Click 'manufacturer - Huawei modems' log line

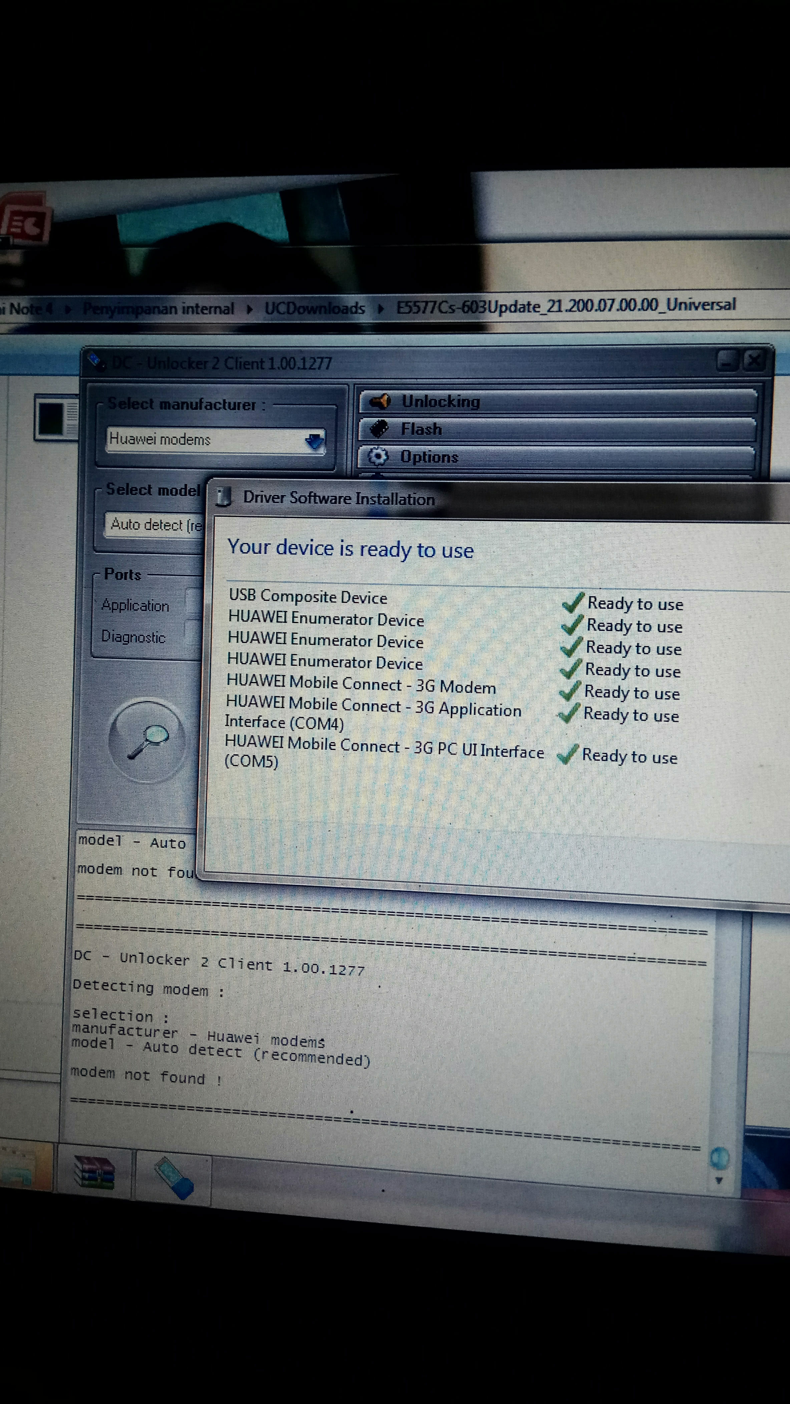tap(198, 1035)
